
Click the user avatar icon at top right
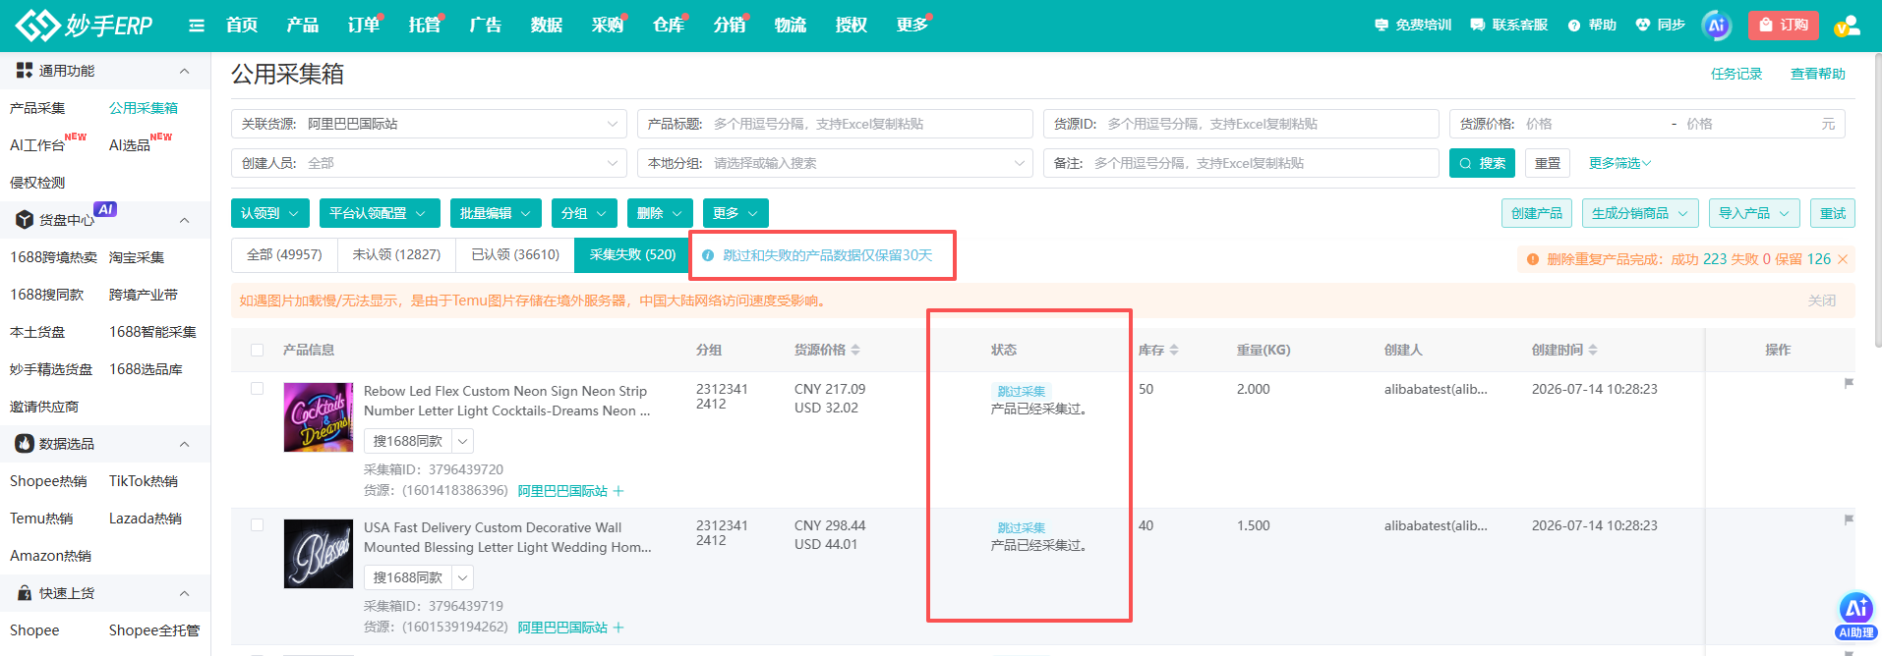pos(1848,26)
